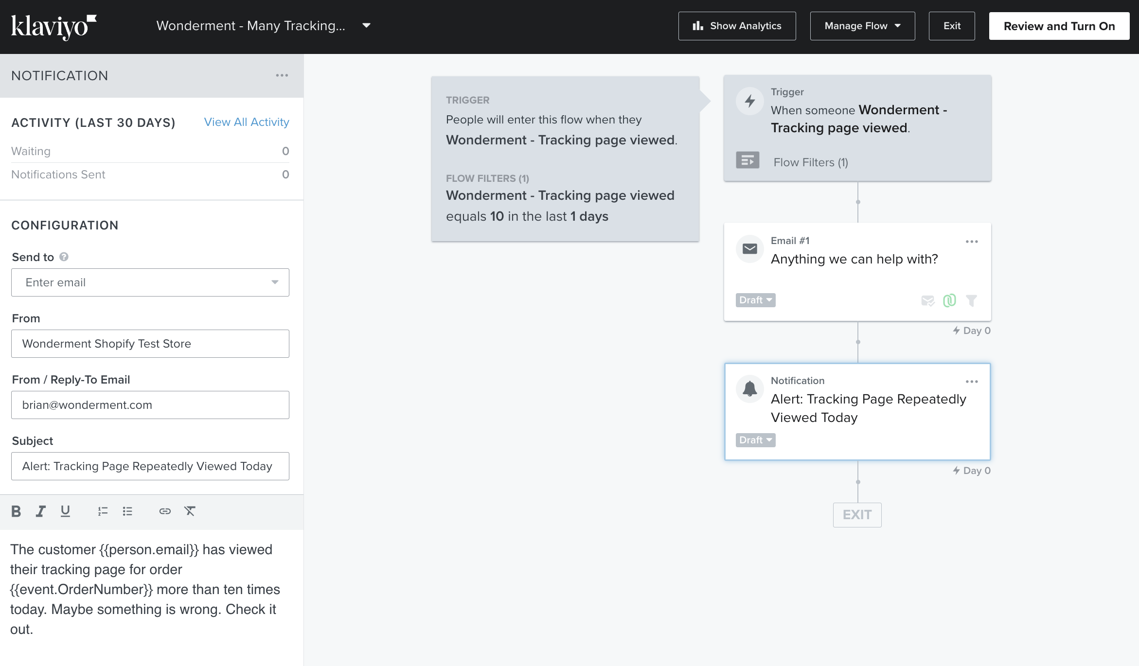The image size is (1139, 666).
Task: Select the Alert: Tracking Page Repeatedly Viewed card title
Action: 869,408
